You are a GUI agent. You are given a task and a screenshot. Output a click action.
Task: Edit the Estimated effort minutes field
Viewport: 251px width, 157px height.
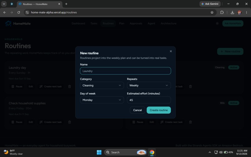149,100
